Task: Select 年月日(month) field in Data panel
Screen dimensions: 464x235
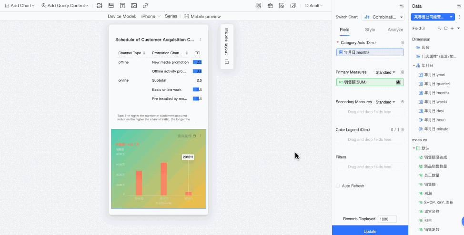Action: pyautogui.click(x=437, y=93)
